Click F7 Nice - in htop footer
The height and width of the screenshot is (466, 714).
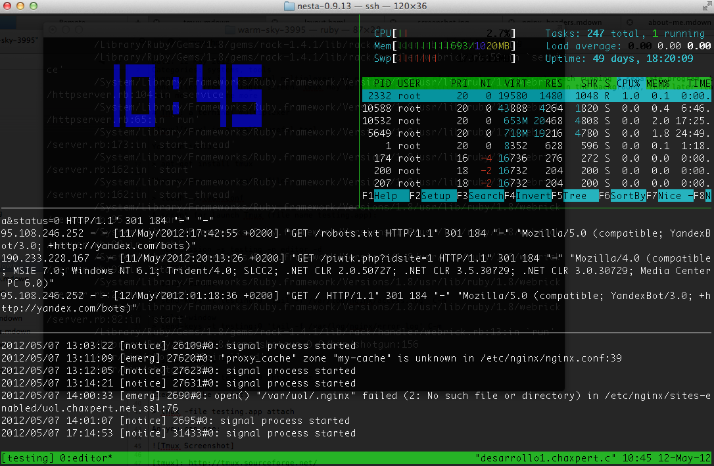click(x=669, y=196)
